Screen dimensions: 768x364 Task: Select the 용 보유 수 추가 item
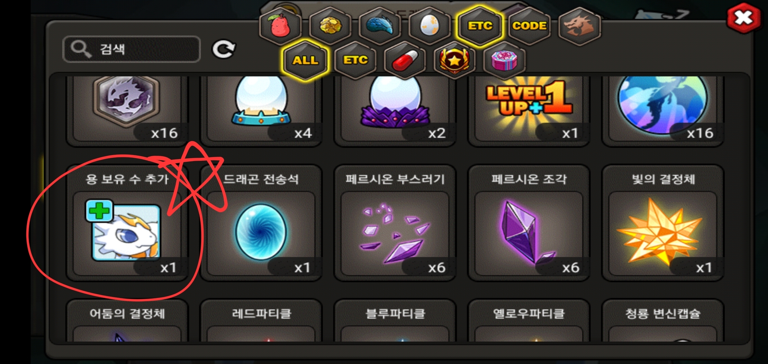click(127, 223)
